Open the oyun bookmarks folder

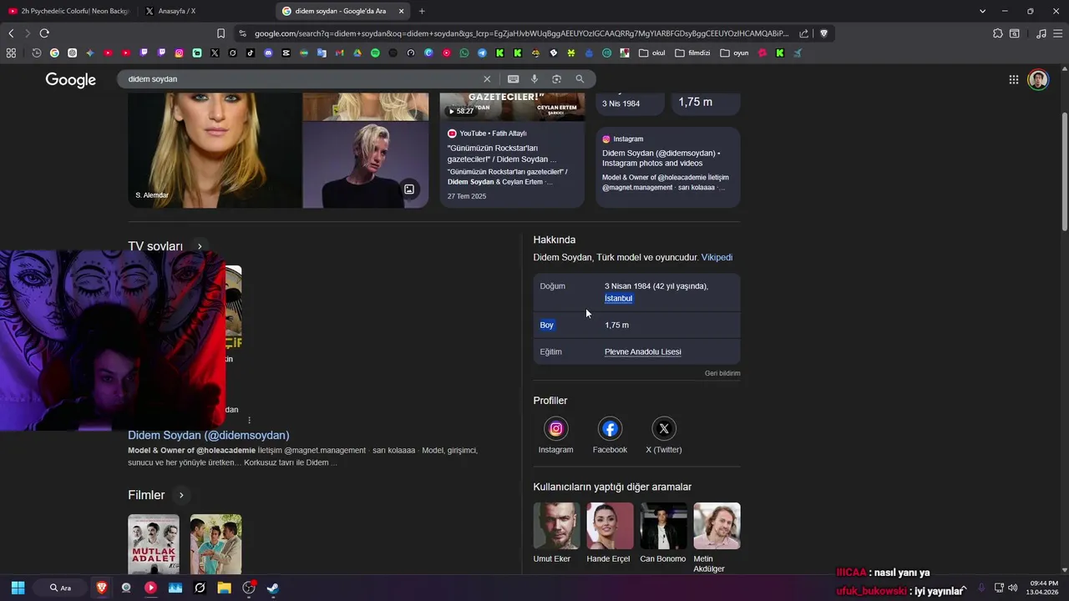[x=734, y=53]
